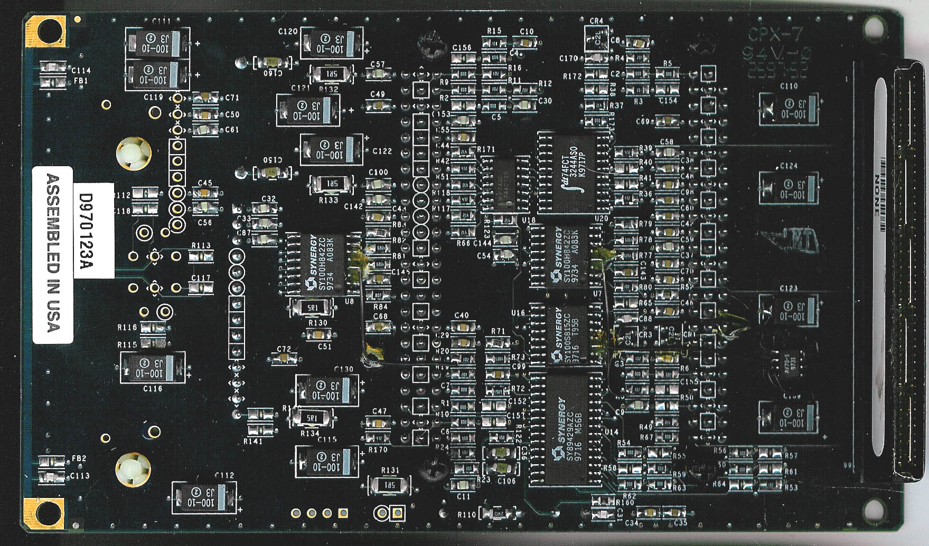Select the upper white plastic standoff
The image size is (929, 546).
pyautogui.click(x=133, y=155)
